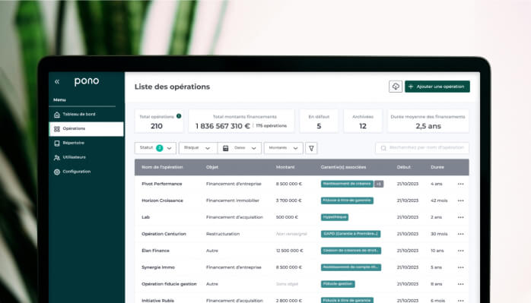
Task: Click the 2,5 ans average duration value
Action: tap(428, 126)
